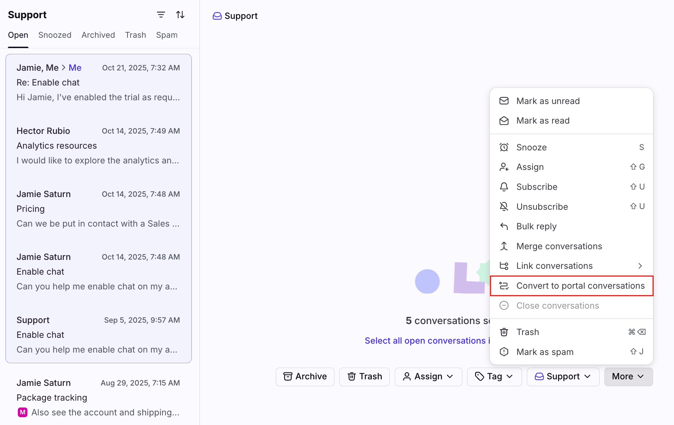Click the Archive button
674x425 pixels.
tap(305, 377)
